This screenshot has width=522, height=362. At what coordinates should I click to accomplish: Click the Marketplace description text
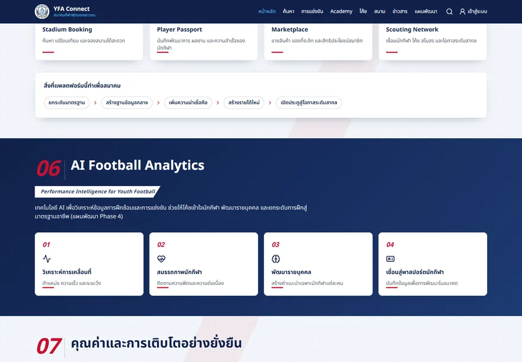point(317,40)
